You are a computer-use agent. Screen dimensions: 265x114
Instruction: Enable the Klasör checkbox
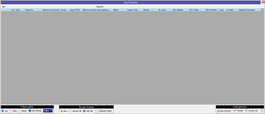pos(19,111)
